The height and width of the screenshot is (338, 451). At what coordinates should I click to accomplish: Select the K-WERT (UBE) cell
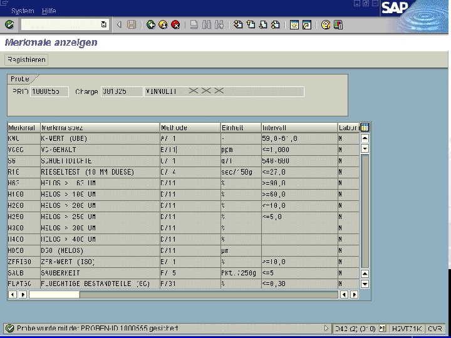coord(100,138)
